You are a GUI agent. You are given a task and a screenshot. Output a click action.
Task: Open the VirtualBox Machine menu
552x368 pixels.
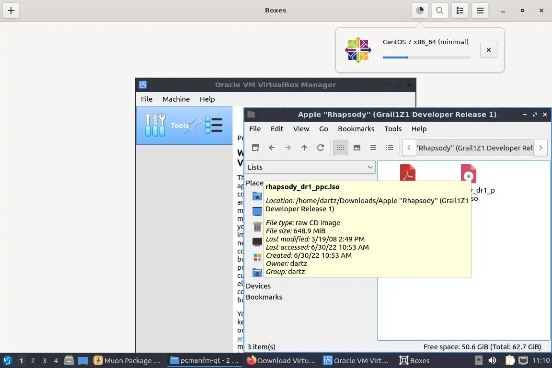coord(176,99)
